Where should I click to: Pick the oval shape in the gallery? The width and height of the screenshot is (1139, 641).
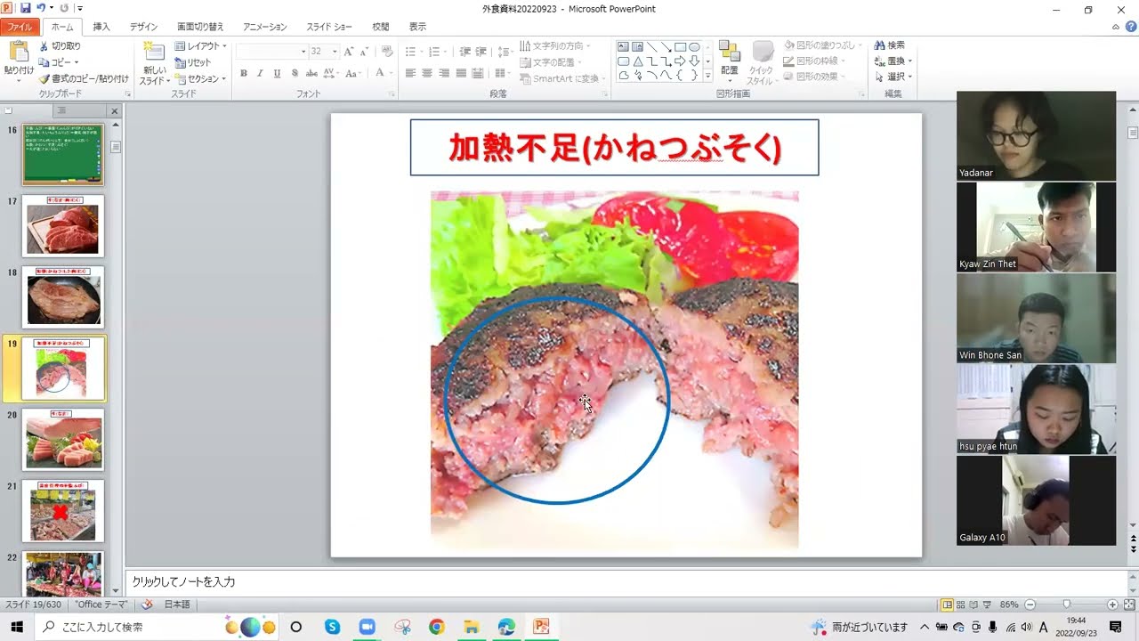pyautogui.click(x=694, y=47)
